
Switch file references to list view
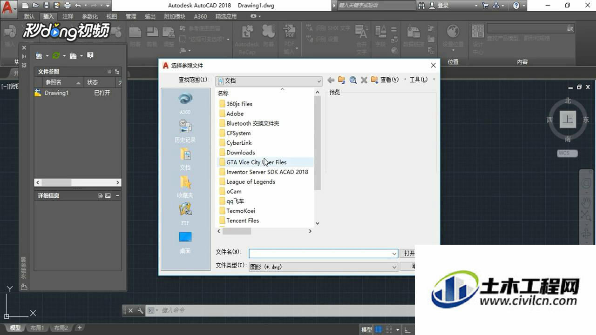tap(110, 72)
